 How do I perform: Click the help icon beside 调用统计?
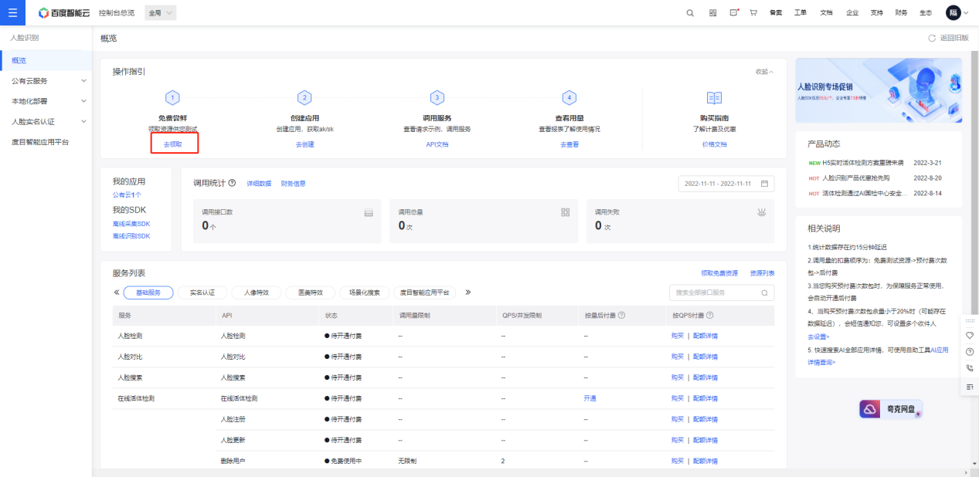(x=232, y=183)
